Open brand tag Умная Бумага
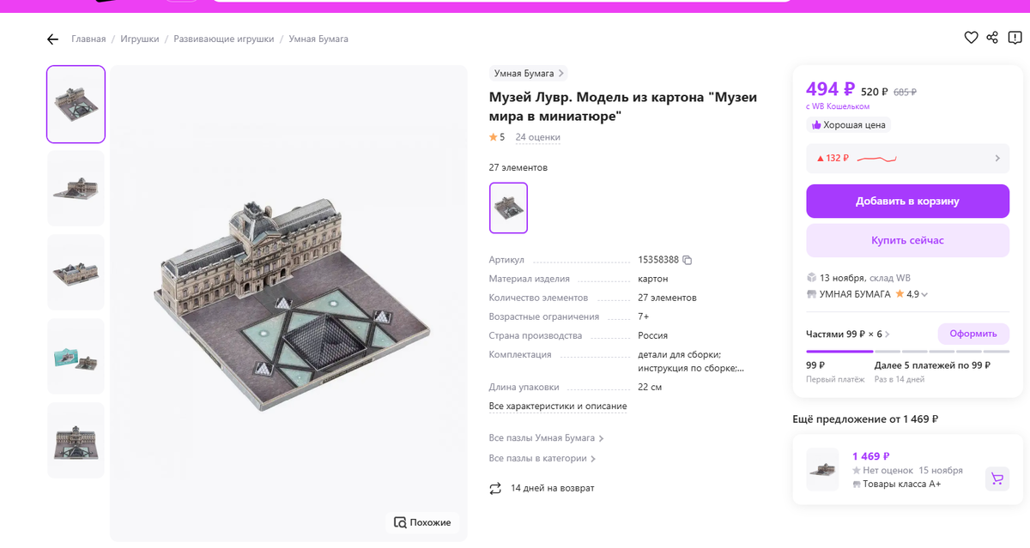This screenshot has height=548, width=1030. point(529,74)
